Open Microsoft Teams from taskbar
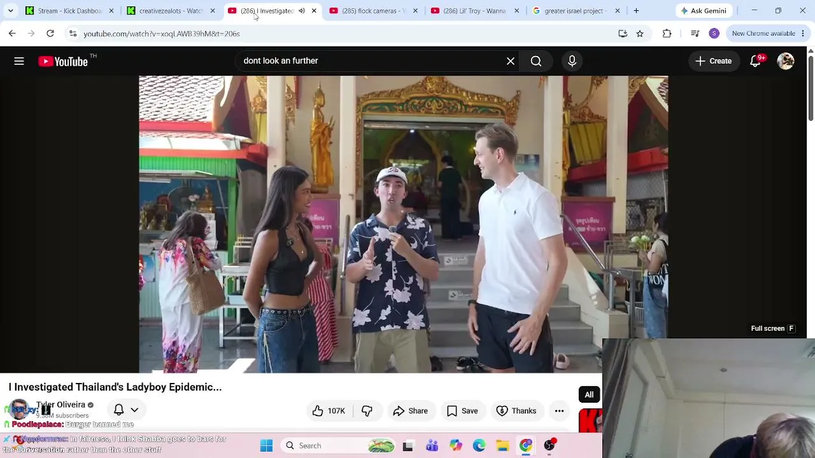Viewport: 815px width, 458px height. tap(432, 446)
